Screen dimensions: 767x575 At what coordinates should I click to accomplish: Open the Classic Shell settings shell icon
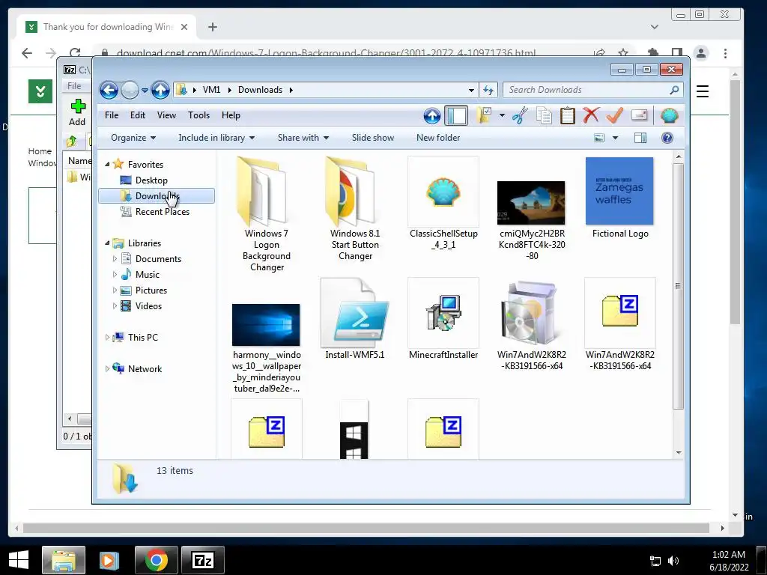tap(669, 116)
